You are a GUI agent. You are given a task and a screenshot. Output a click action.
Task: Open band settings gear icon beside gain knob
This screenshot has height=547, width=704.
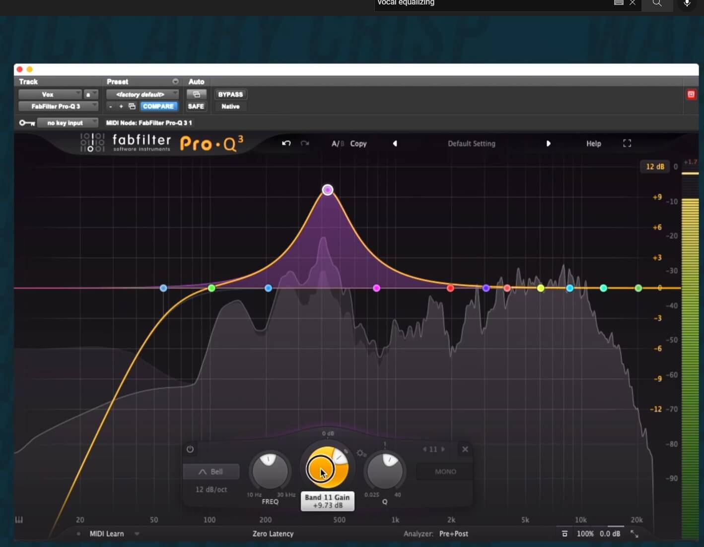[x=361, y=453]
